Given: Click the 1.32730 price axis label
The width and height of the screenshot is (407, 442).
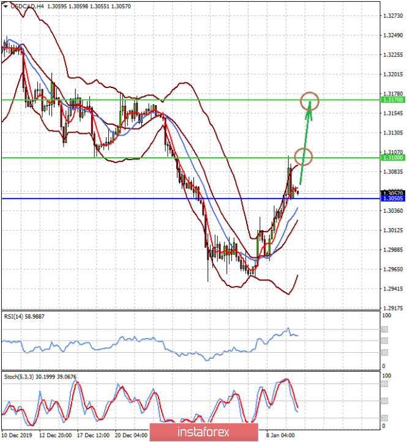Looking at the screenshot, I should [393, 16].
